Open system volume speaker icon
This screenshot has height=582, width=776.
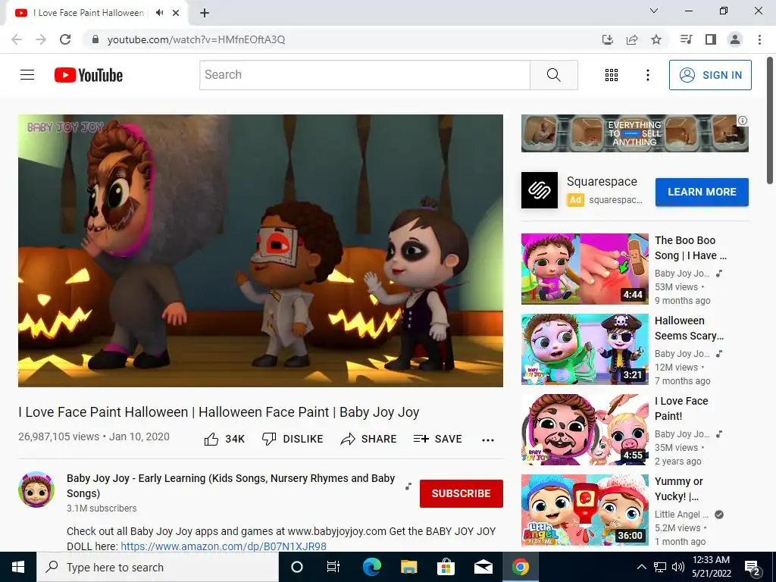(x=678, y=567)
